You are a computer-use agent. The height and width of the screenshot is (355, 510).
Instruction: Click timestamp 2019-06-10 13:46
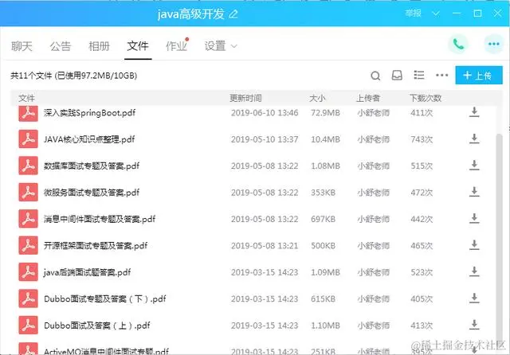point(265,113)
